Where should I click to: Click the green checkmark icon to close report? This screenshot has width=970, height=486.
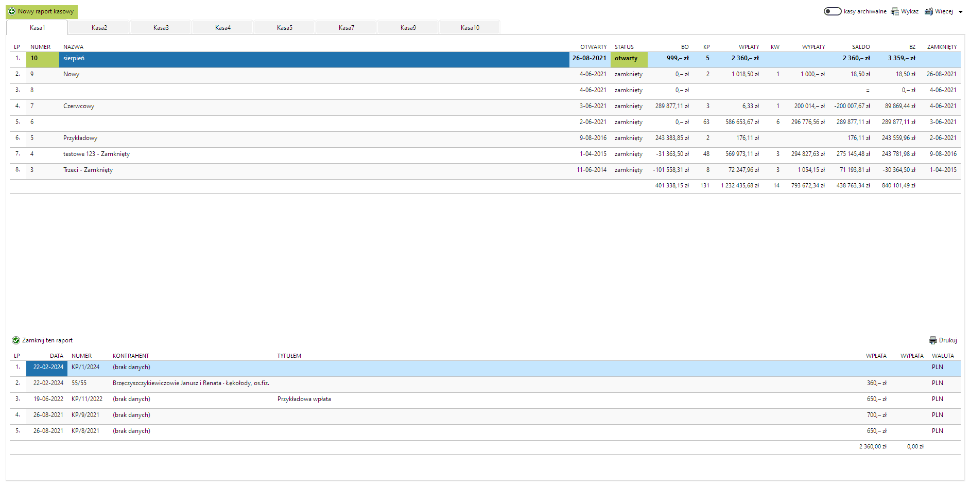(x=16, y=340)
